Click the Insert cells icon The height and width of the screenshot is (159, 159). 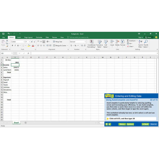pyautogui.click(x=112, y=42)
